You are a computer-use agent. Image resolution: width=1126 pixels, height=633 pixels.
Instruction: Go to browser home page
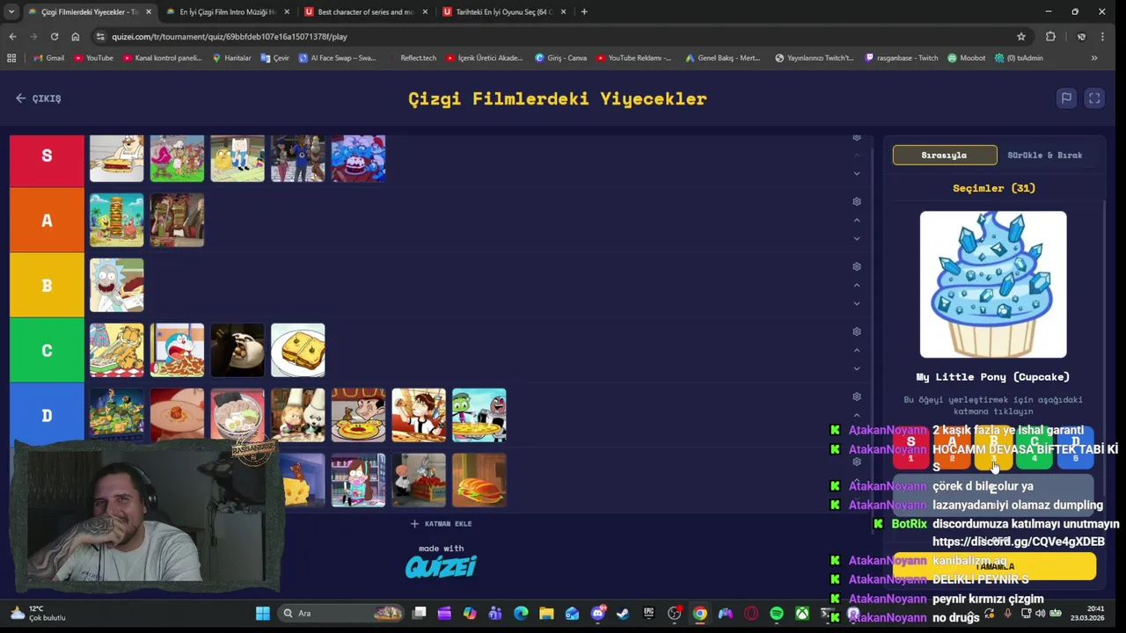coord(76,37)
